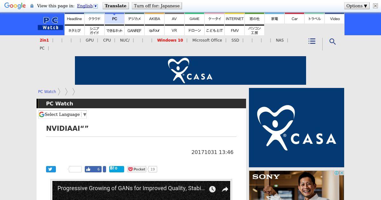Open the GPU topic link
The width and height of the screenshot is (381, 200).
[x=90, y=40]
